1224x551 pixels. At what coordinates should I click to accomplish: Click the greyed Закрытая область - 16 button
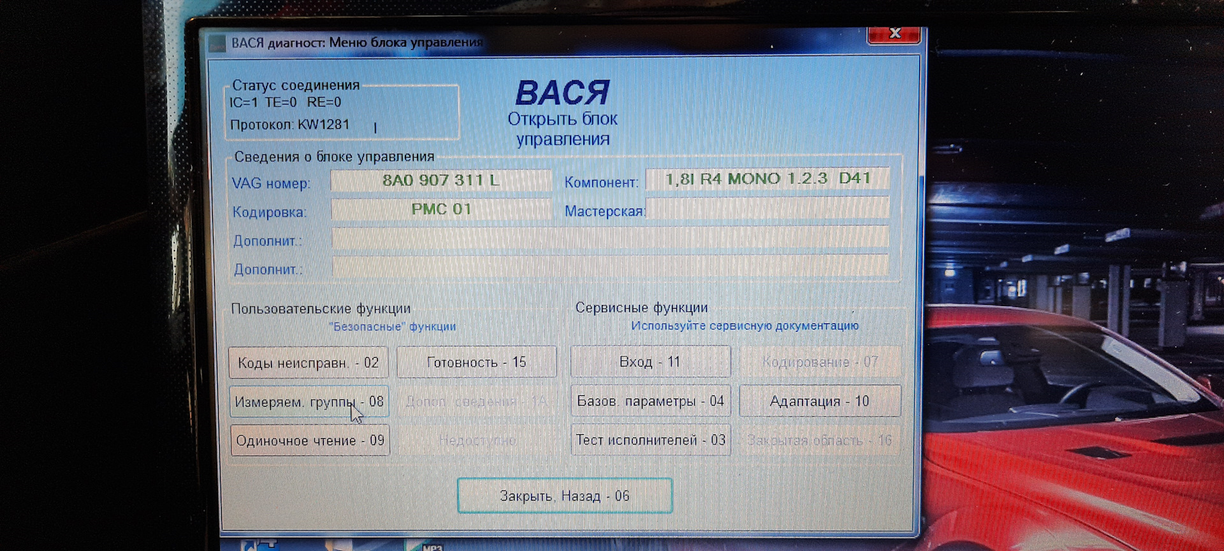pos(820,440)
